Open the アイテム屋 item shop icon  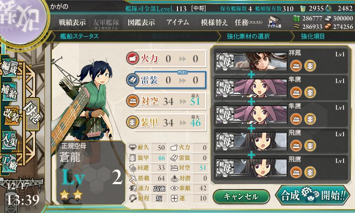(274, 22)
